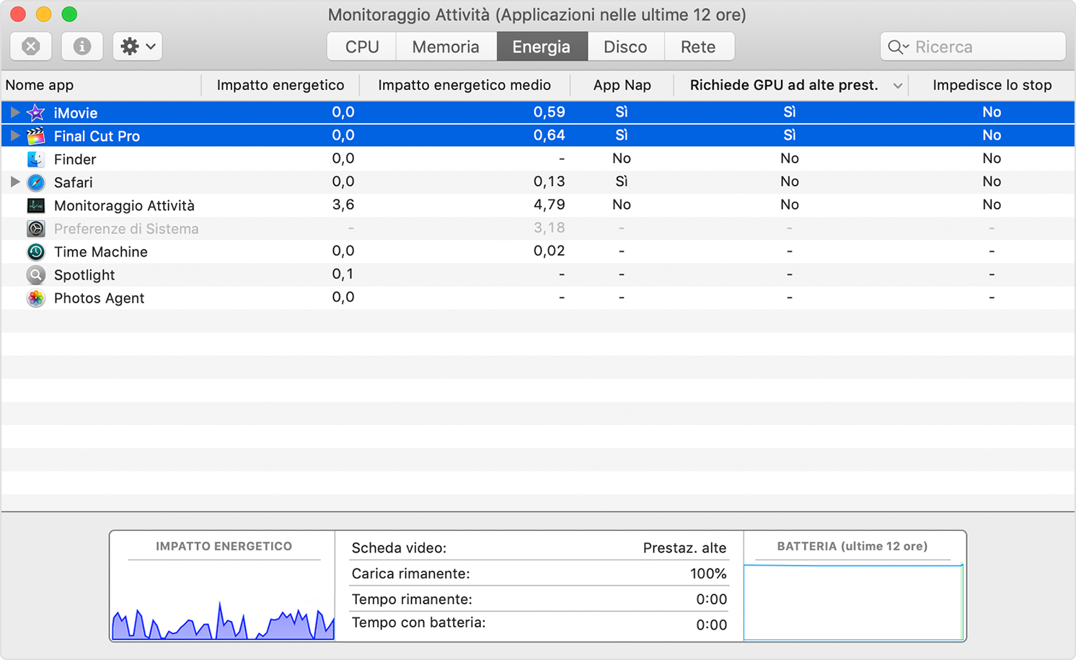Click the Safari compass icon
The width and height of the screenshot is (1076, 660).
[35, 182]
